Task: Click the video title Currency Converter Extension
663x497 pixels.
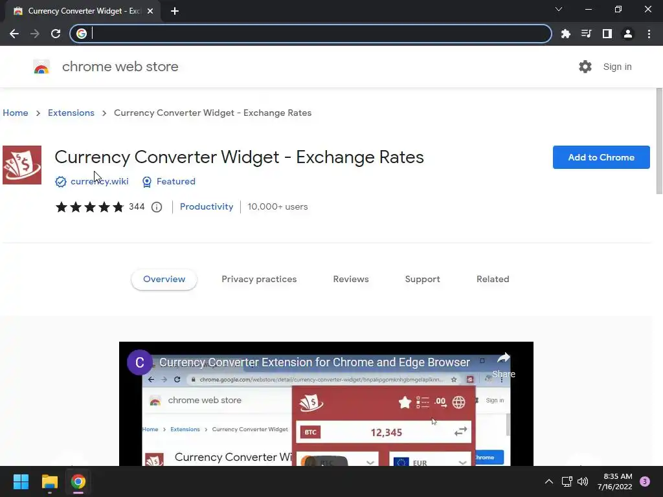Action: coord(315,362)
